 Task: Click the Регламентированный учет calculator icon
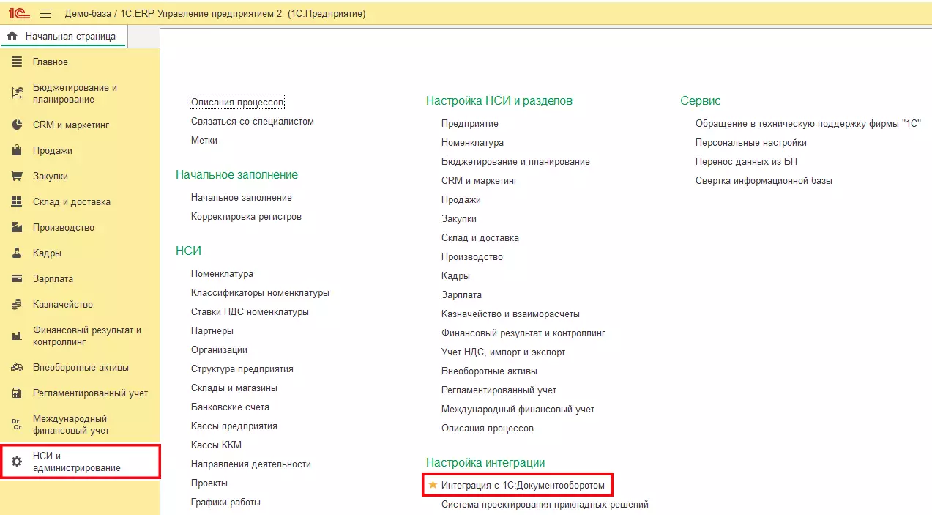click(x=17, y=393)
